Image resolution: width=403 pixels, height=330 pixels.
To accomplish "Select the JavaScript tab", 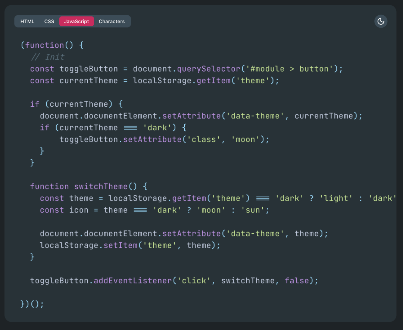I will 76,21.
